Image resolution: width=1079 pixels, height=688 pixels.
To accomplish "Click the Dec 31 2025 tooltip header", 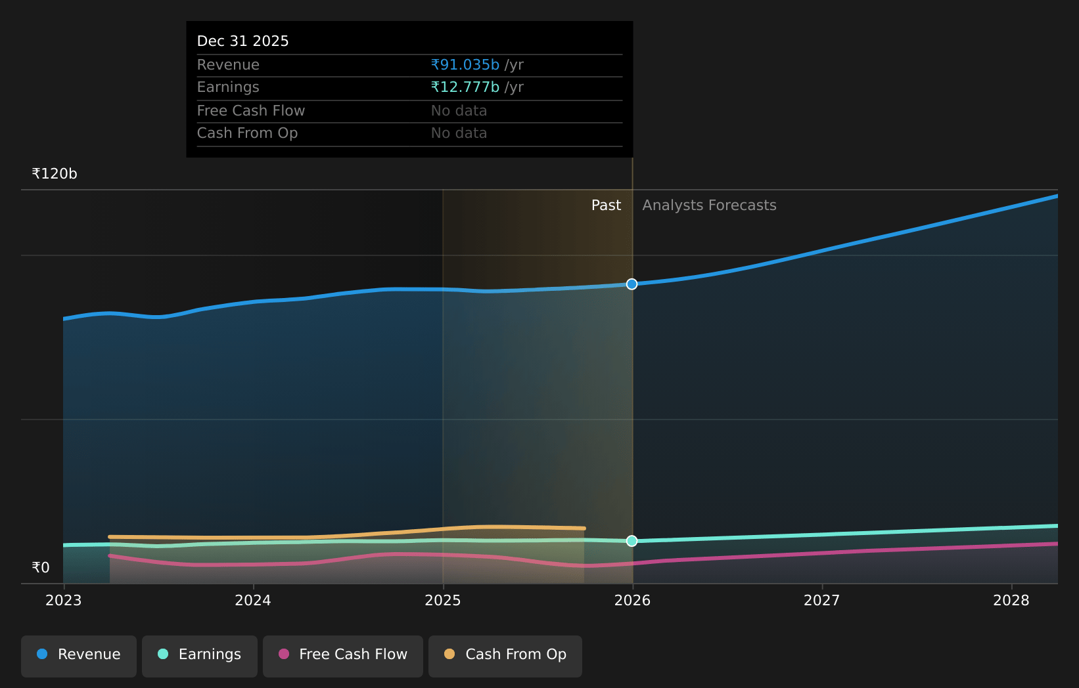I will [x=243, y=41].
